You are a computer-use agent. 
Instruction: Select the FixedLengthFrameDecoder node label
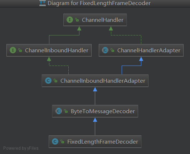(103, 142)
